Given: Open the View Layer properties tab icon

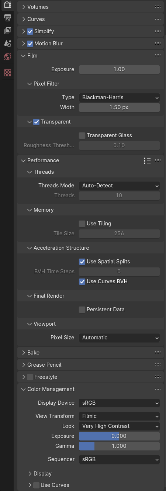Looking at the screenshot, I should click(x=7, y=31).
